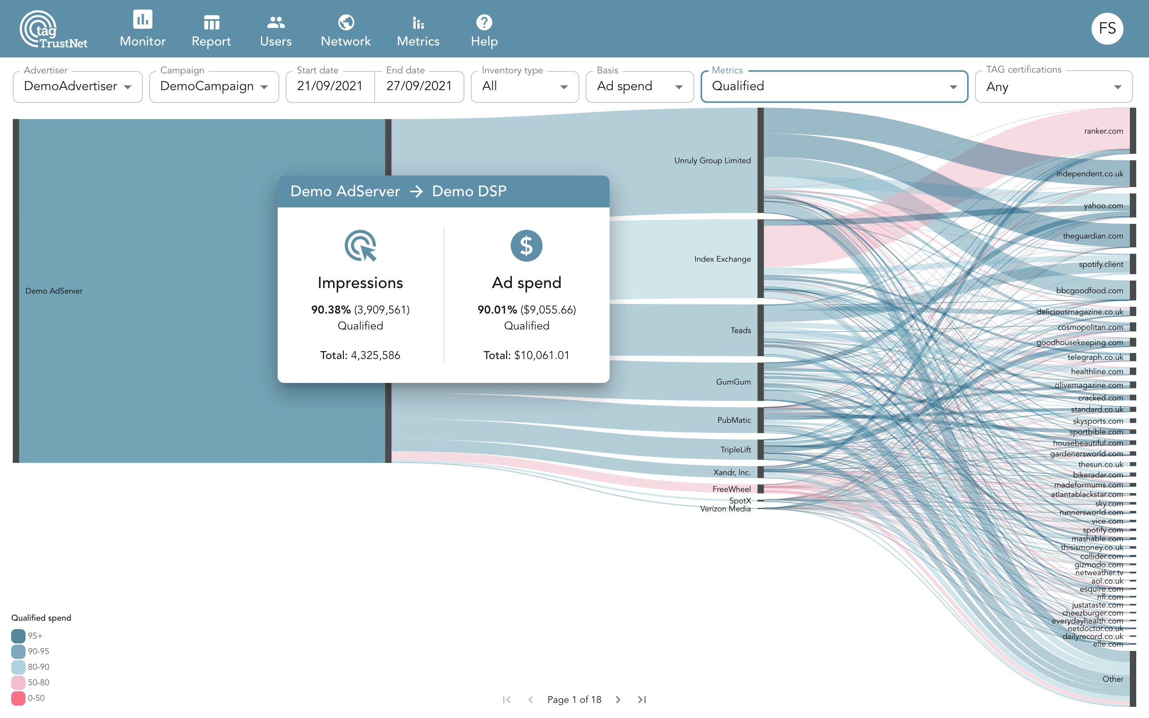
Task: Select the Demo AdServer node
Action: tap(16, 291)
